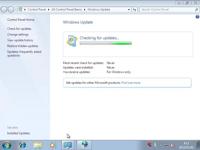Screen dimensions: 200x150
Task: Click You receive updates label
Action: 76,72
